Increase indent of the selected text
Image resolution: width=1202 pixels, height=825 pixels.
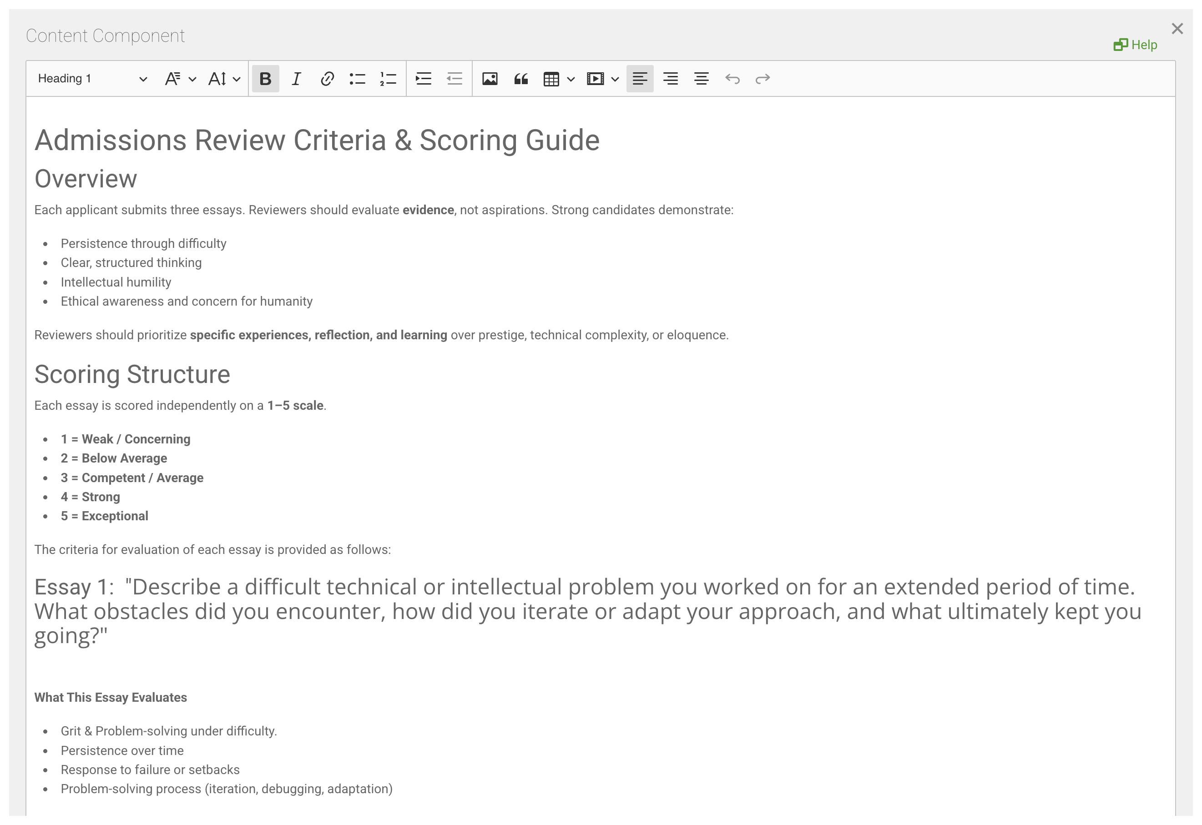[424, 79]
